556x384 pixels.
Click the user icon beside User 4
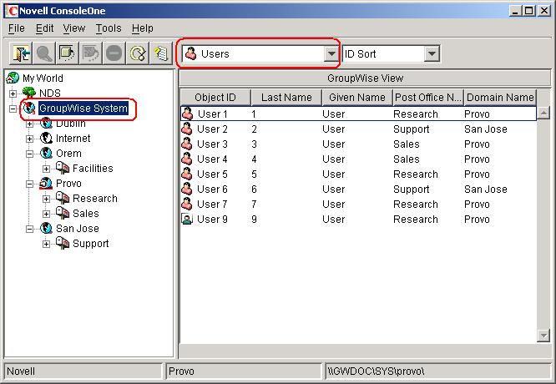click(187, 159)
